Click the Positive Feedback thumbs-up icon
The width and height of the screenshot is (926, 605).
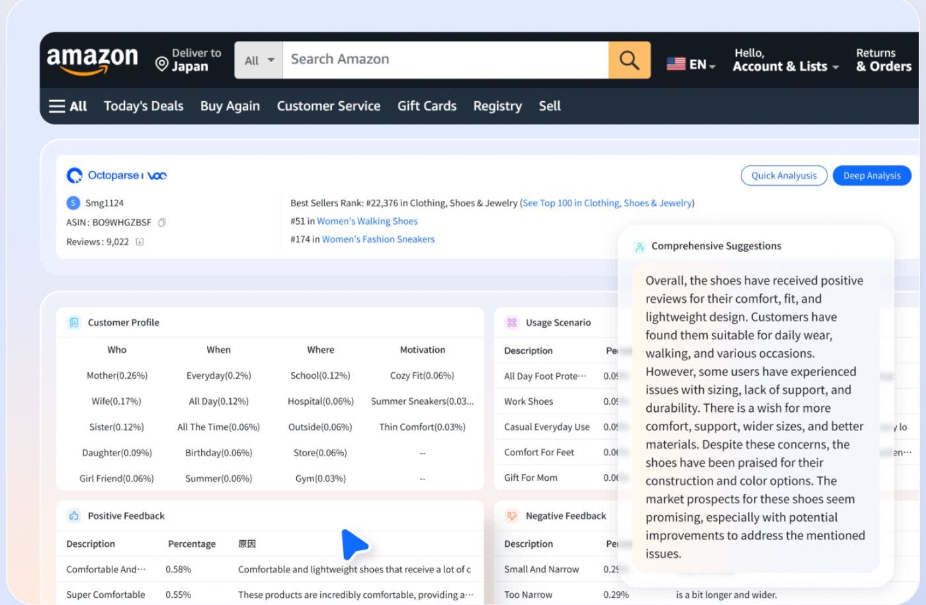[x=74, y=516]
